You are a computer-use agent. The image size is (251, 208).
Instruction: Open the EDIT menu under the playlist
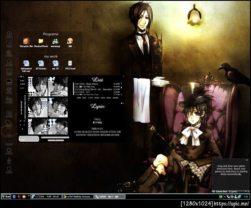[109, 98]
